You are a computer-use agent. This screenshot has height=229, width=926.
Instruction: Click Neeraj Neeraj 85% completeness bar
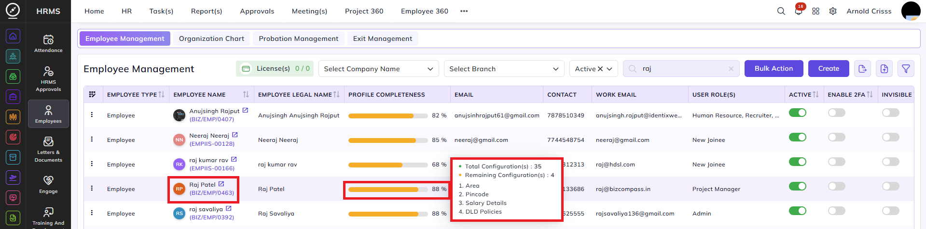tap(388, 140)
